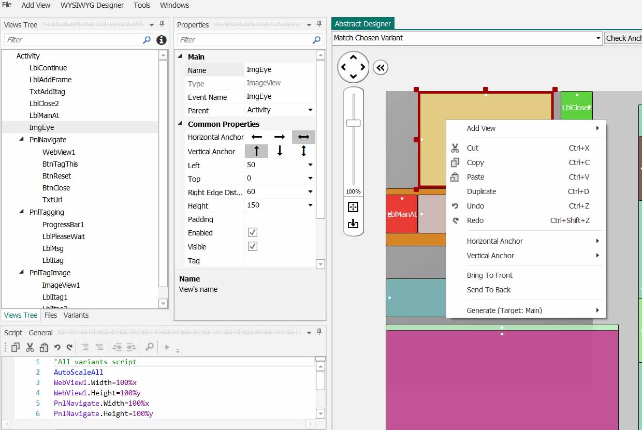Select Duplicate from the context menu
Image resolution: width=642 pixels, height=430 pixels.
(481, 191)
